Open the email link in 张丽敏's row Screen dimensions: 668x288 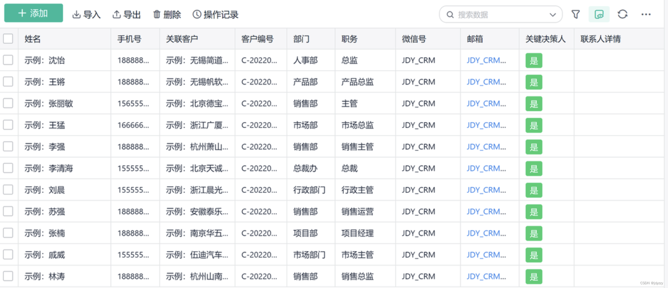tap(486, 103)
